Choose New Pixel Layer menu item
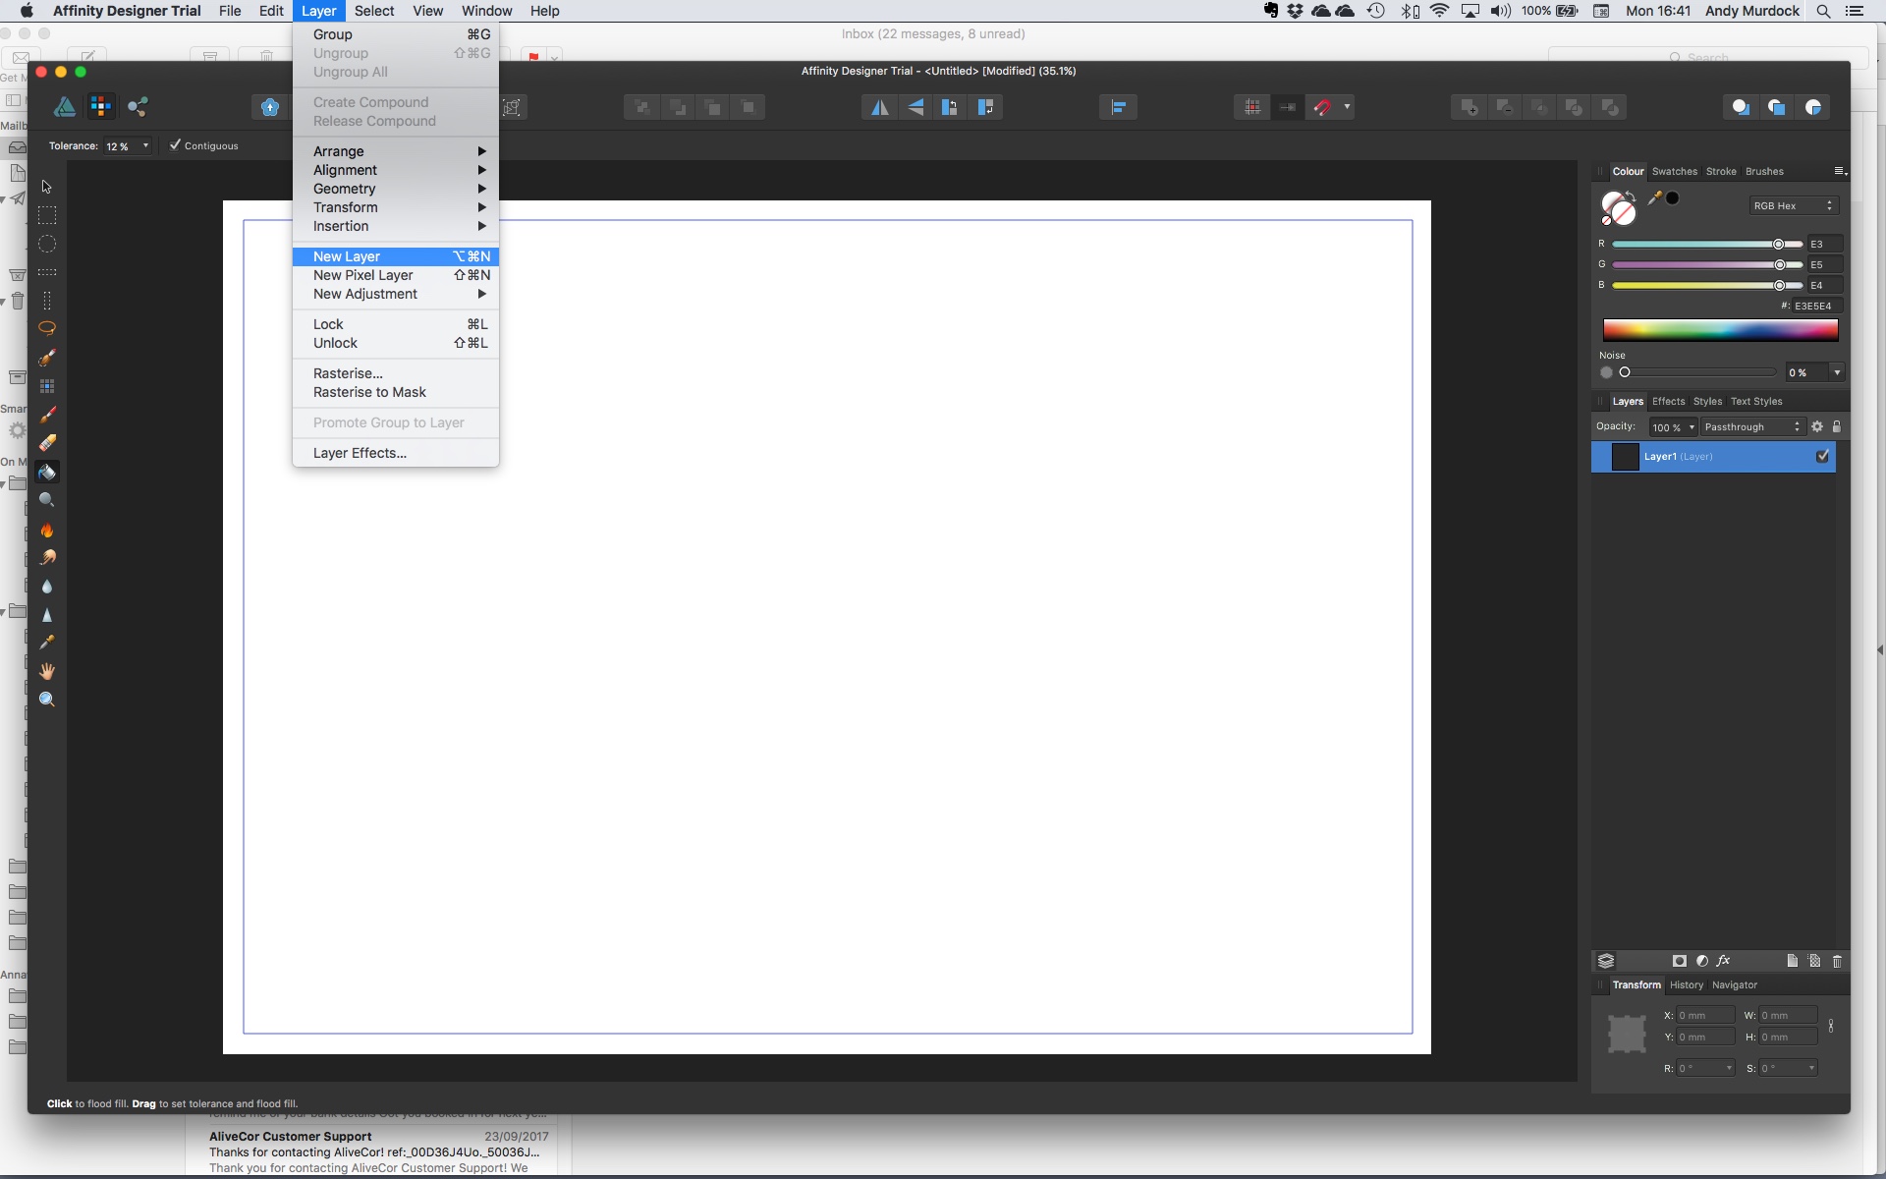This screenshot has width=1886, height=1179. (396, 275)
